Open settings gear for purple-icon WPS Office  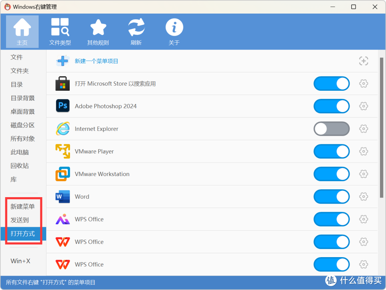click(363, 219)
